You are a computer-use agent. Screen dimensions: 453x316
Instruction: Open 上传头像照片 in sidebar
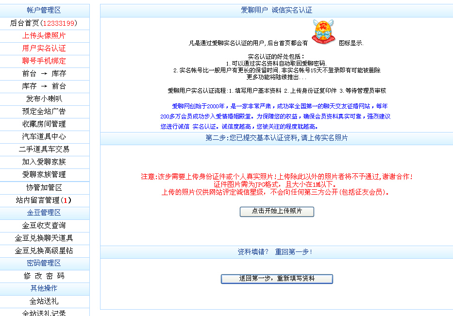tap(44, 36)
